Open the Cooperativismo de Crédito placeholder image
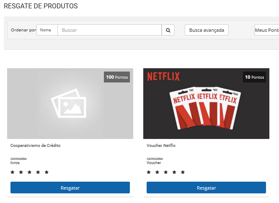This screenshot has width=279, height=203. [70, 103]
